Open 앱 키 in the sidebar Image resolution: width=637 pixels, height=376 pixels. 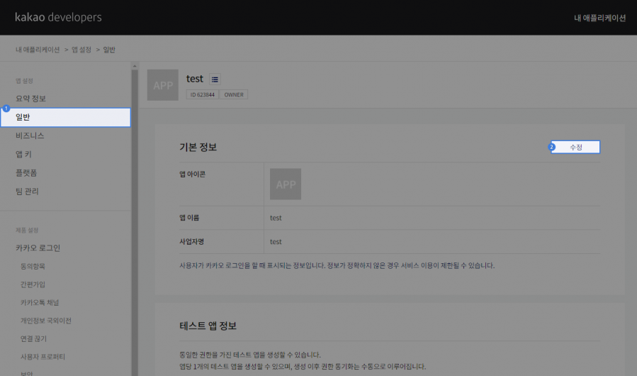click(x=23, y=154)
